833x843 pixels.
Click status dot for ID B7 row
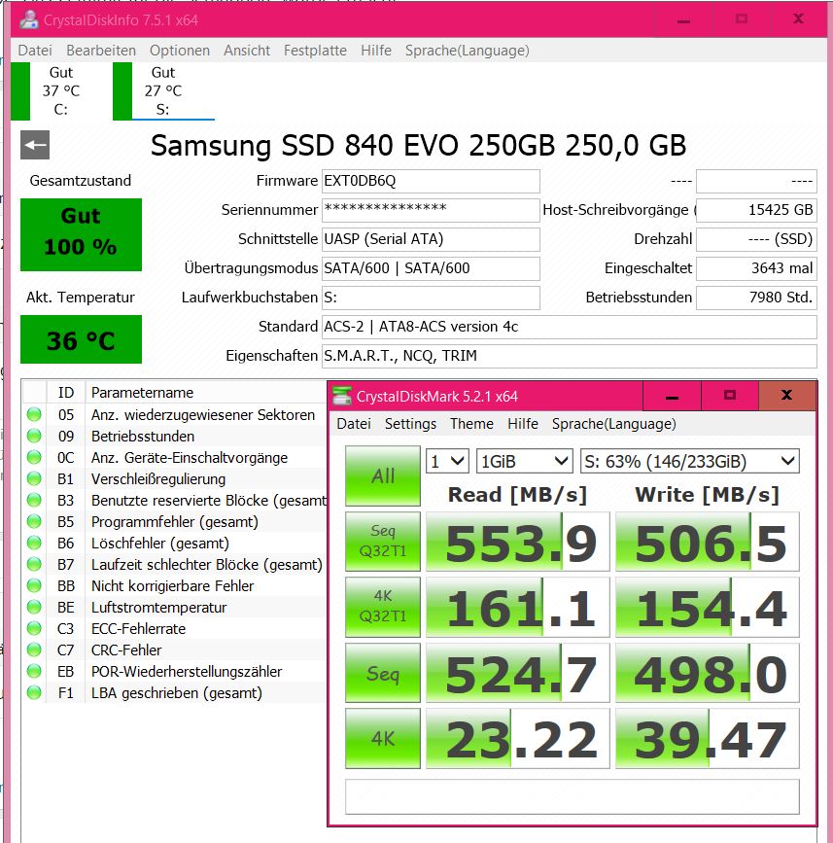click(34, 564)
